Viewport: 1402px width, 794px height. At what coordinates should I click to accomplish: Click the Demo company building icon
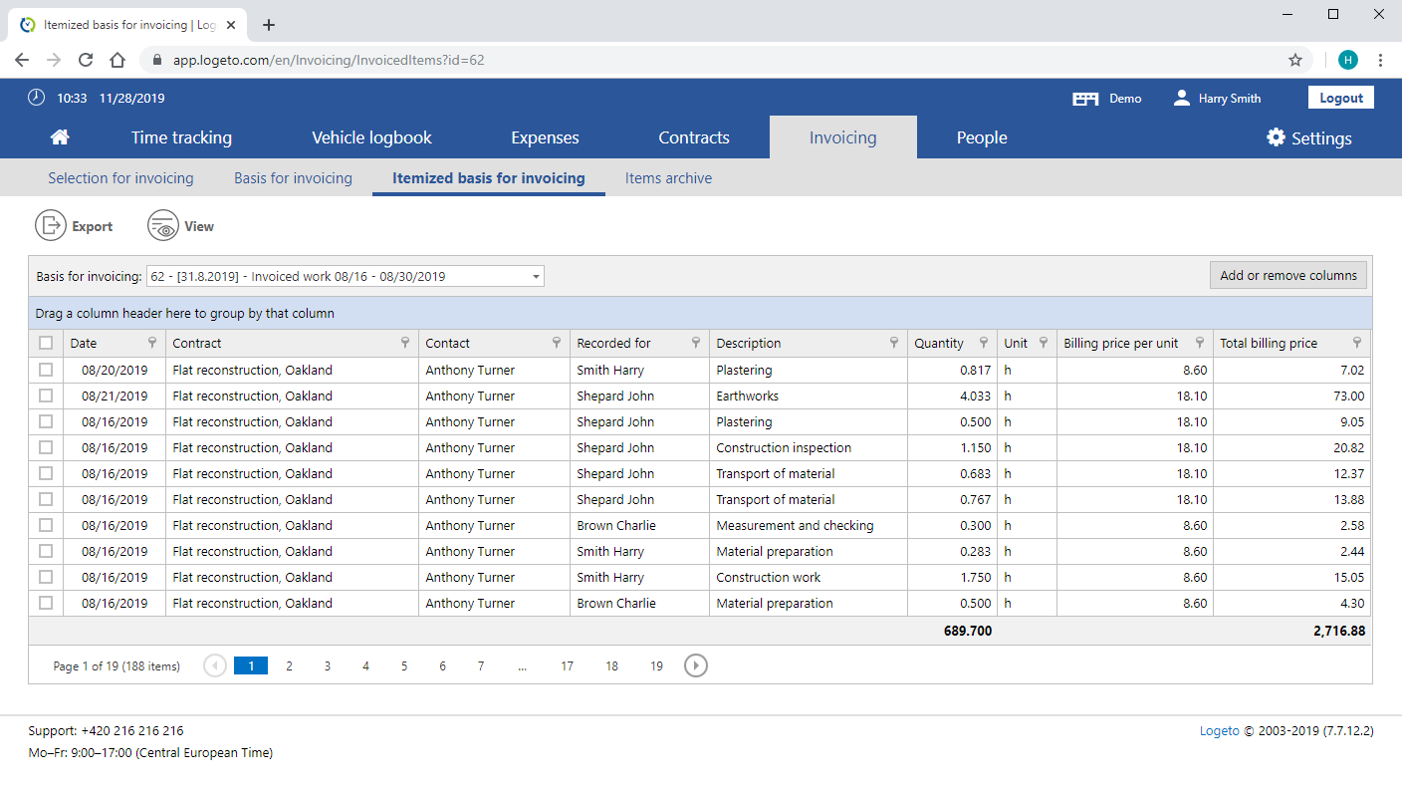pyautogui.click(x=1085, y=99)
